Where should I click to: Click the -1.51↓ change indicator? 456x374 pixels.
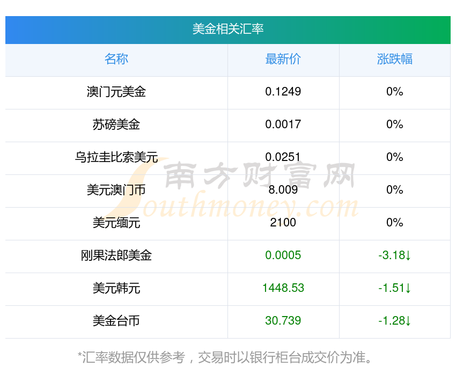click(395, 288)
